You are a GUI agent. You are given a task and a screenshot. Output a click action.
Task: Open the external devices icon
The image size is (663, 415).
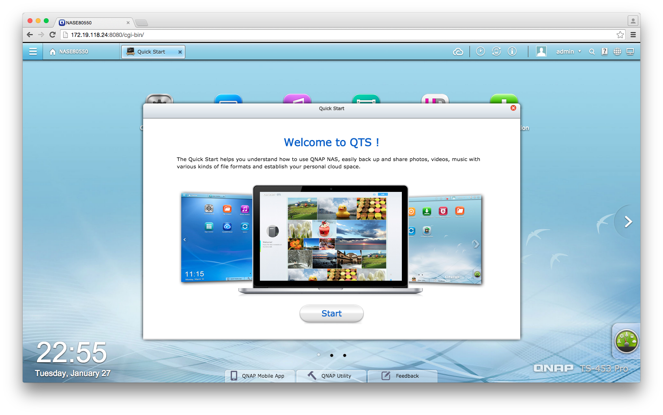(x=496, y=51)
